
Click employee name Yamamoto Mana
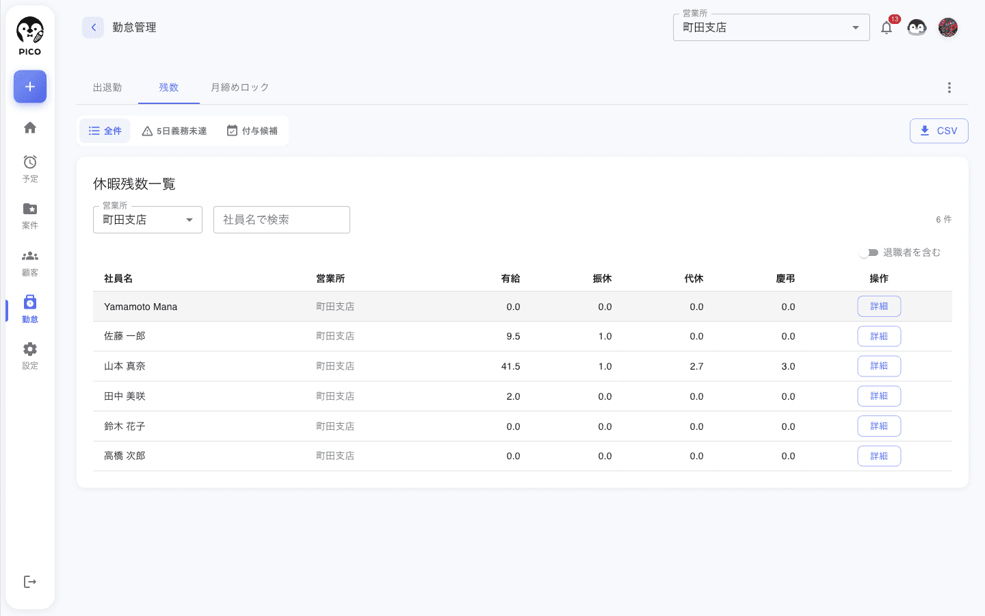141,307
